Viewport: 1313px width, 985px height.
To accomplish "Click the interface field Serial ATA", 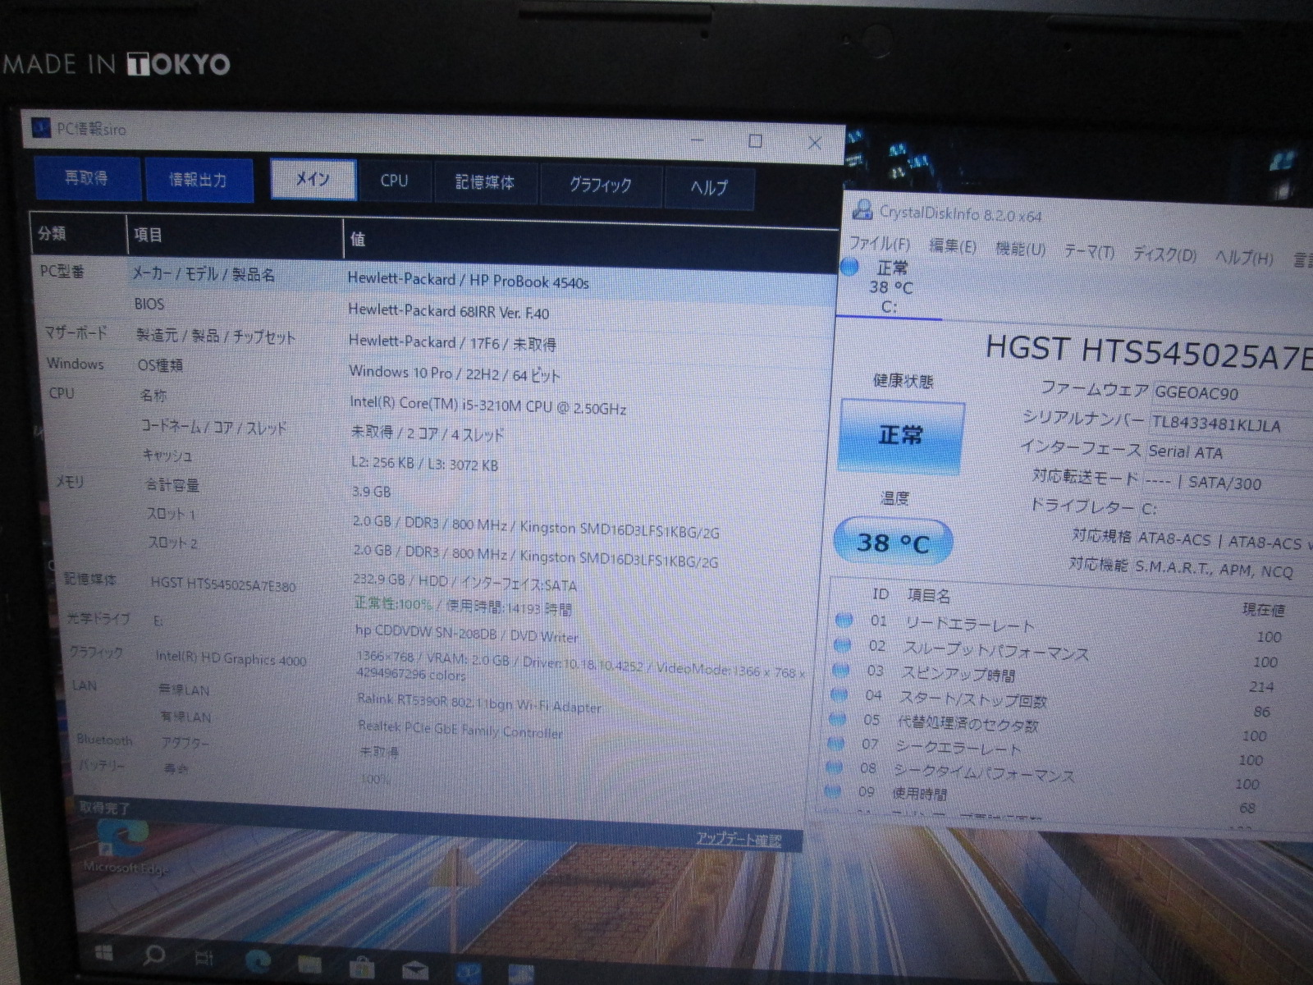I will pyautogui.click(x=1229, y=452).
